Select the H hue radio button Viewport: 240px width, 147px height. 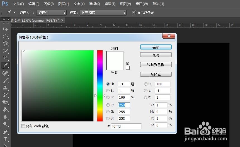pyautogui.click(x=108, y=84)
